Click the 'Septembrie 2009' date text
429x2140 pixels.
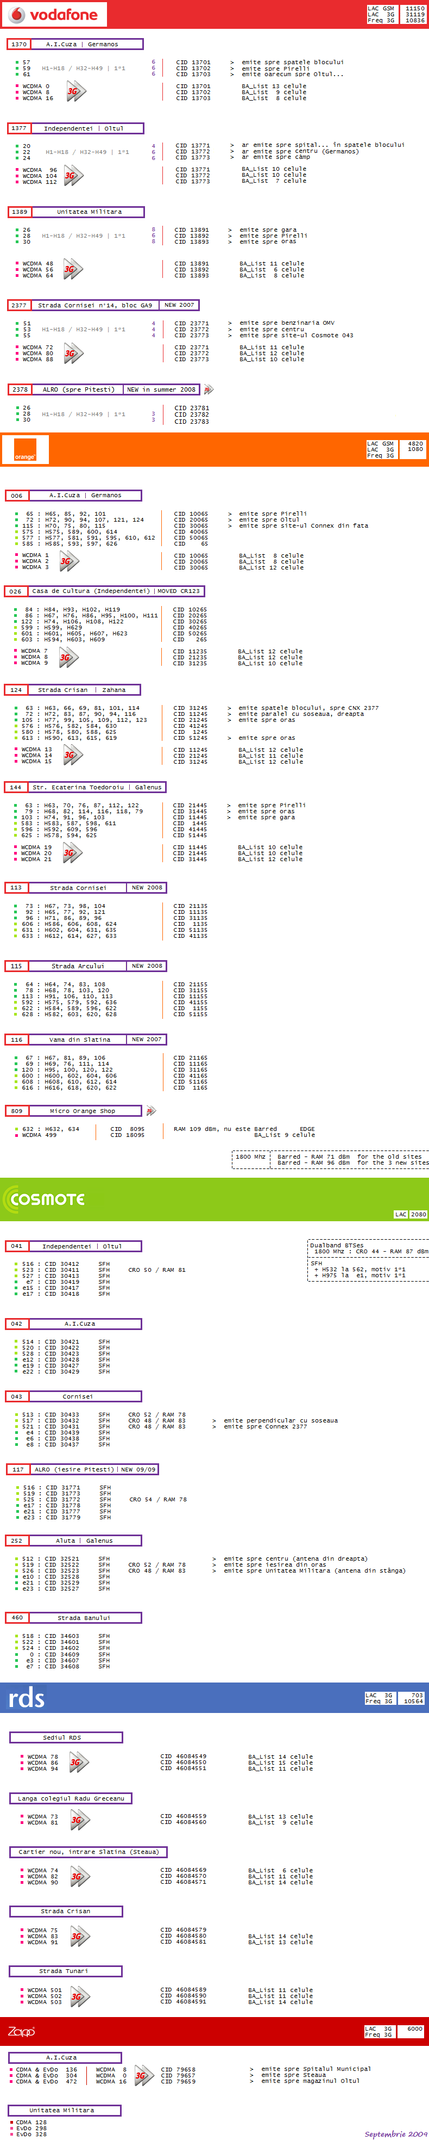(x=396, y=2133)
